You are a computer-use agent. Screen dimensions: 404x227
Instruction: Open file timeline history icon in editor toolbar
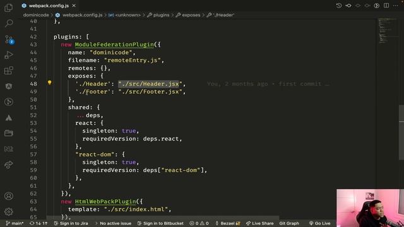339,6
